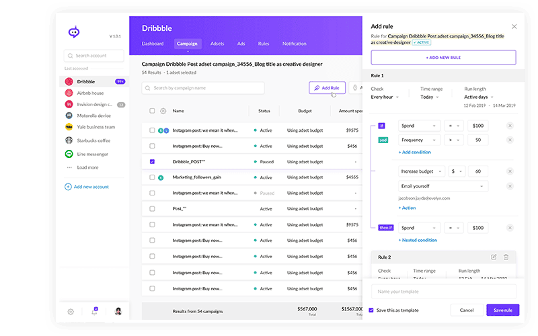Open settings gear in sidebar footer
This screenshot has width=538, height=336.
pyautogui.click(x=71, y=312)
